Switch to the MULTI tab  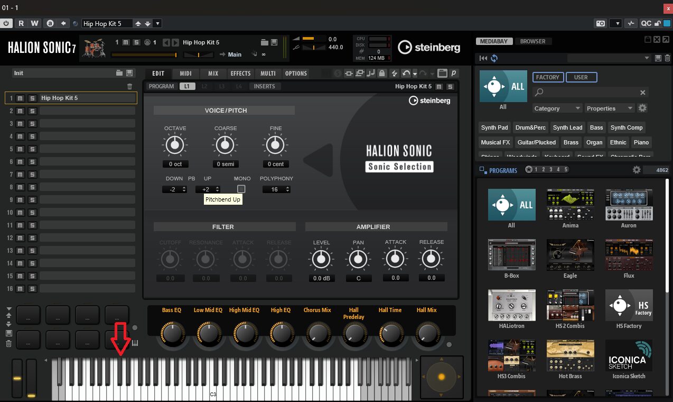(268, 74)
